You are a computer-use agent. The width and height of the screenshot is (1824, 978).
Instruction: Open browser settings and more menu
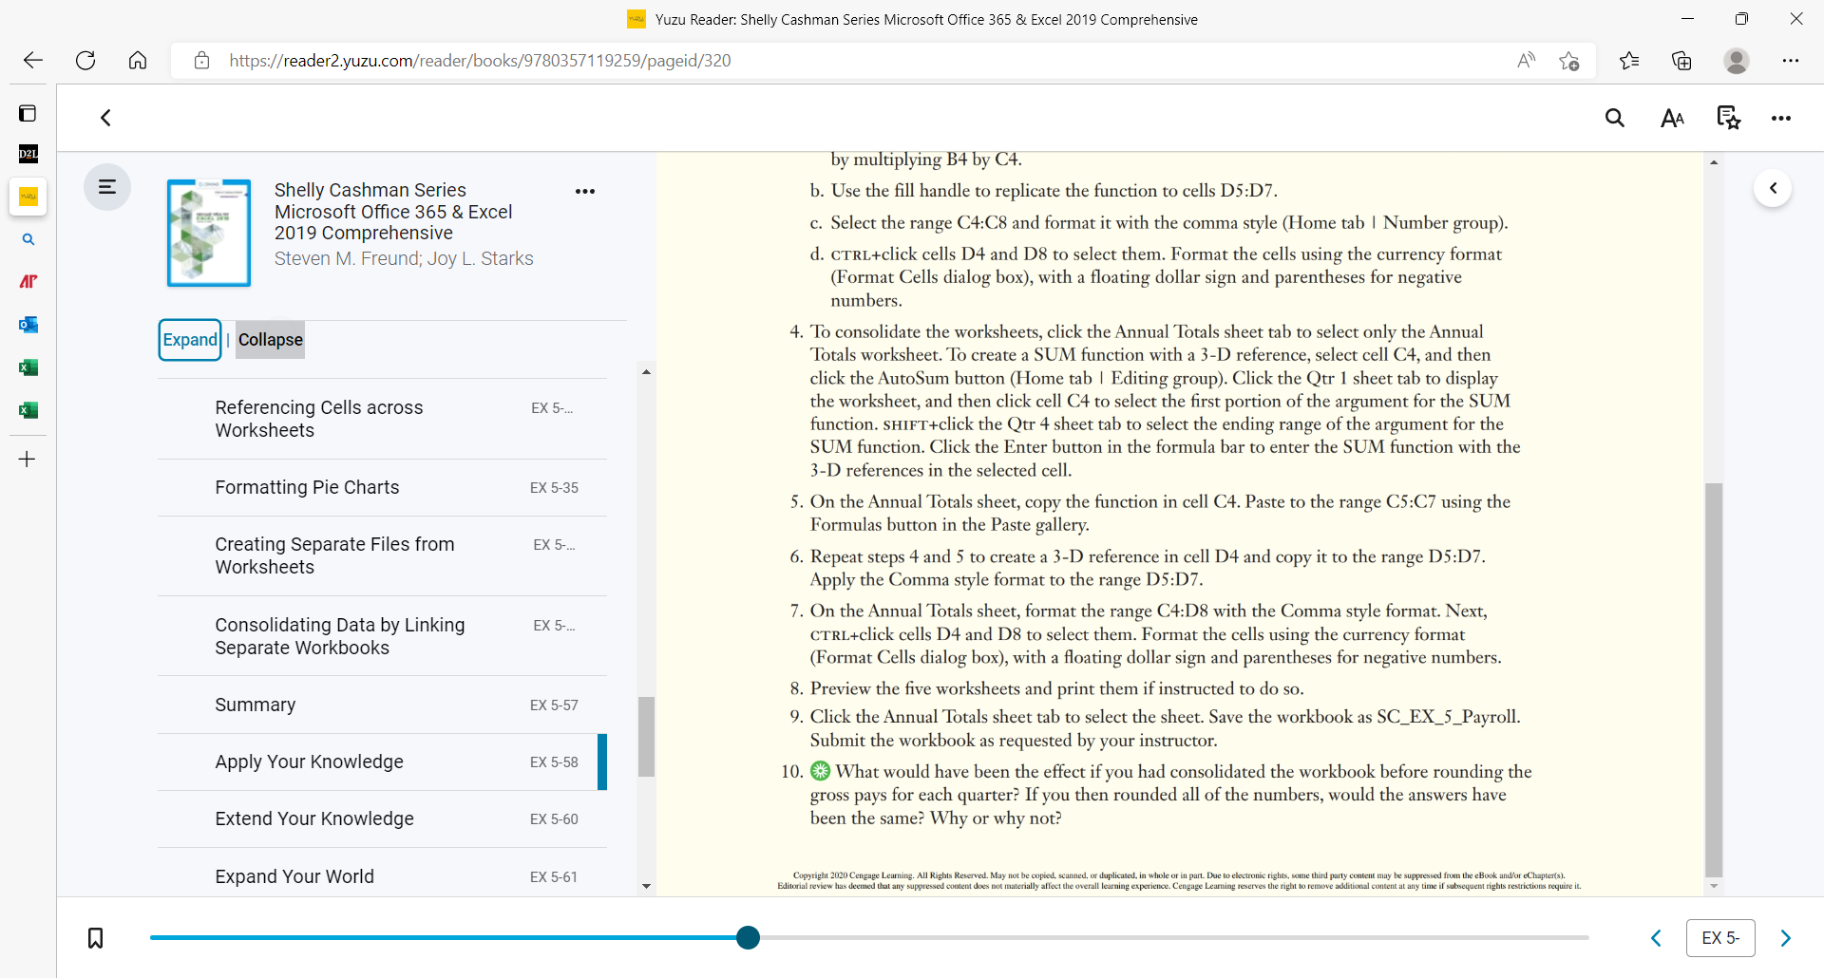tap(1791, 61)
